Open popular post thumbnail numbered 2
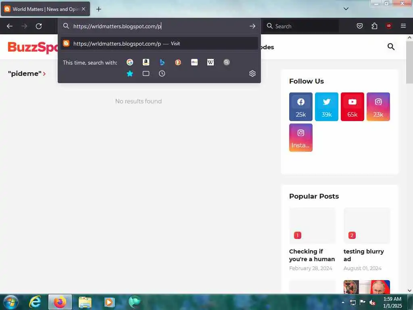The image size is (413, 310). [x=367, y=226]
